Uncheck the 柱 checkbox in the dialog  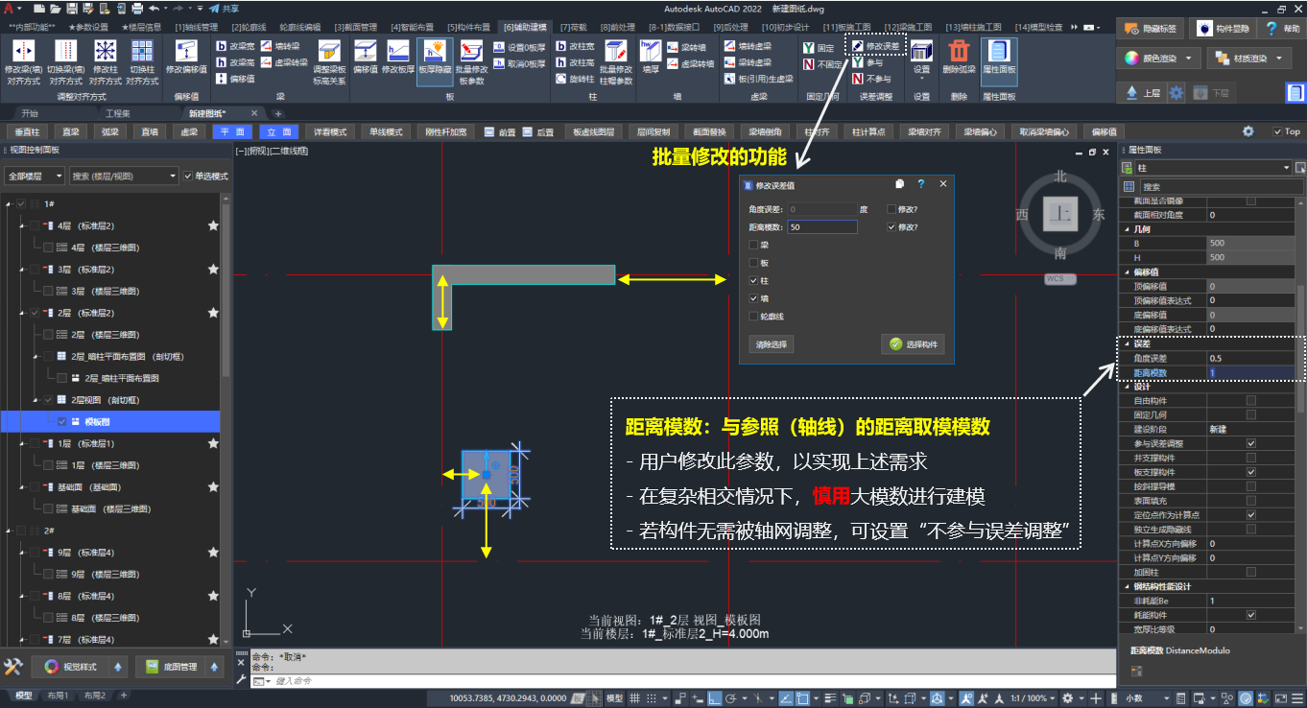754,280
